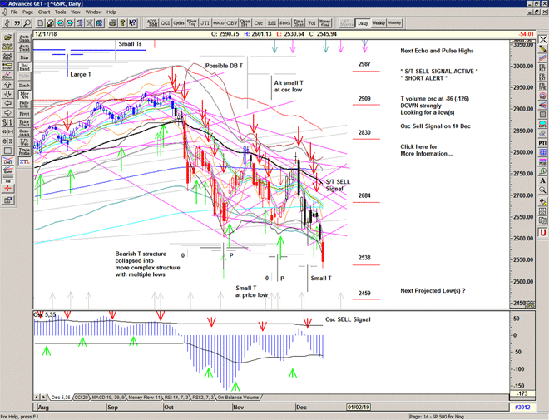Switch chart to Weekly timeframe
This screenshot has width=549, height=420.
378,23
